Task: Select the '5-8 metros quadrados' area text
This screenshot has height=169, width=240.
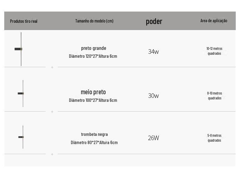Action: pos(214,138)
